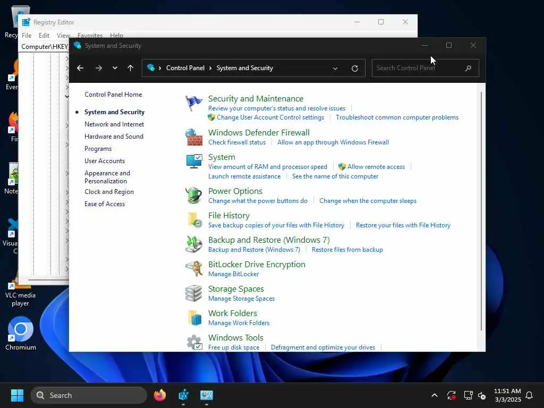The image size is (544, 408).
Task: Click Manage BitLocker link
Action: (234, 274)
